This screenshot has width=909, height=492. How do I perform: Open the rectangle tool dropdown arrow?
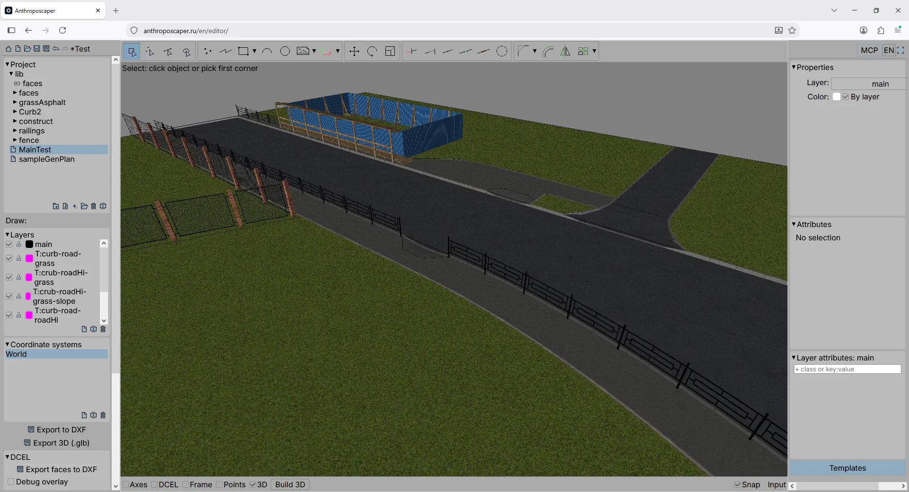[x=254, y=51]
